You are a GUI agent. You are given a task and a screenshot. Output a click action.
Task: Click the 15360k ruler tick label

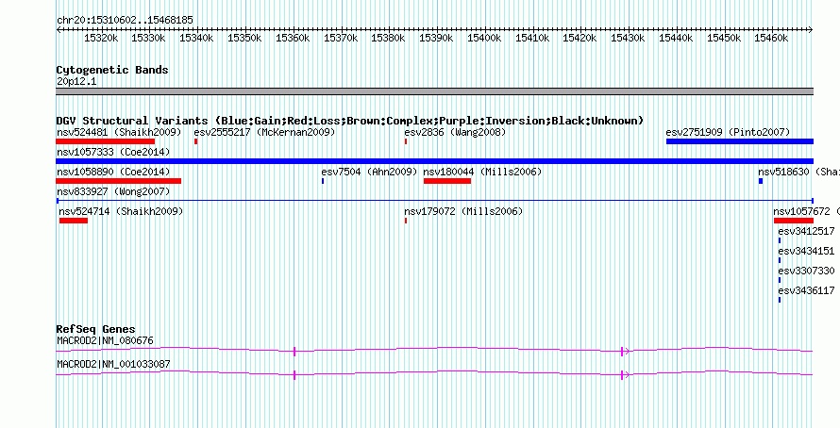pos(293,38)
